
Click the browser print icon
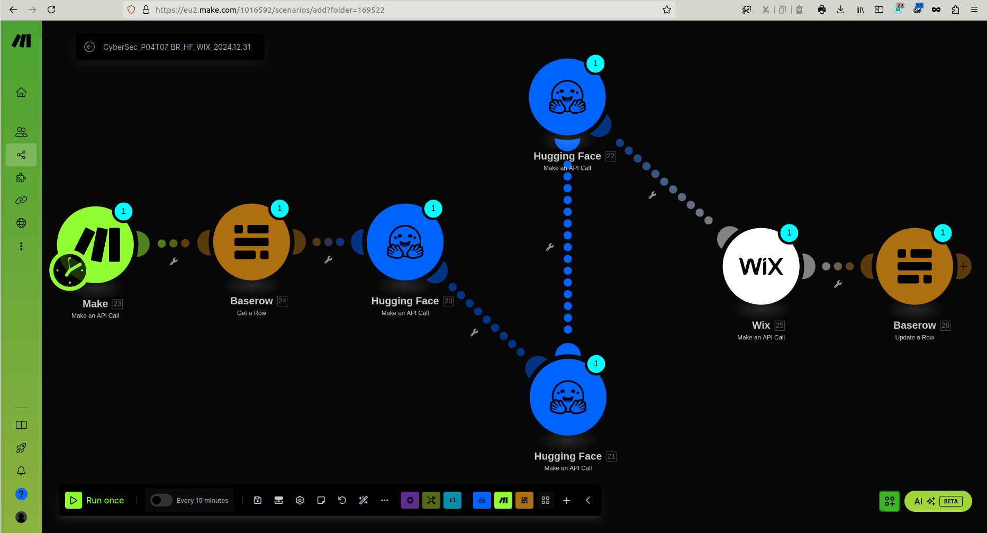tap(822, 10)
